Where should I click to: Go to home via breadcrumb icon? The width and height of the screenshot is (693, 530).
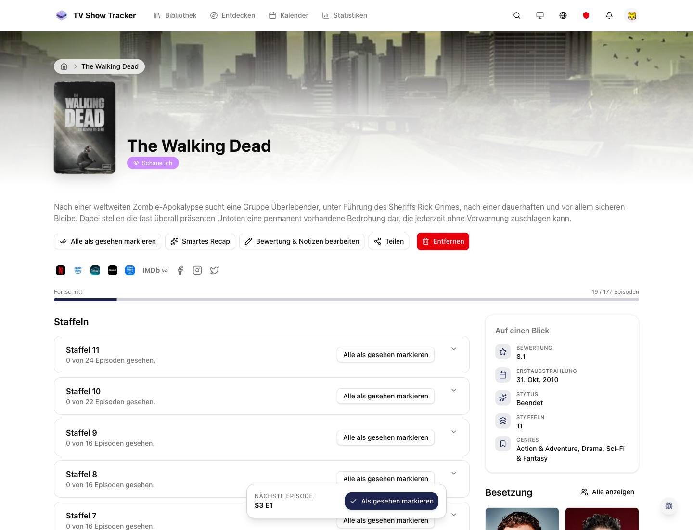[x=64, y=66]
